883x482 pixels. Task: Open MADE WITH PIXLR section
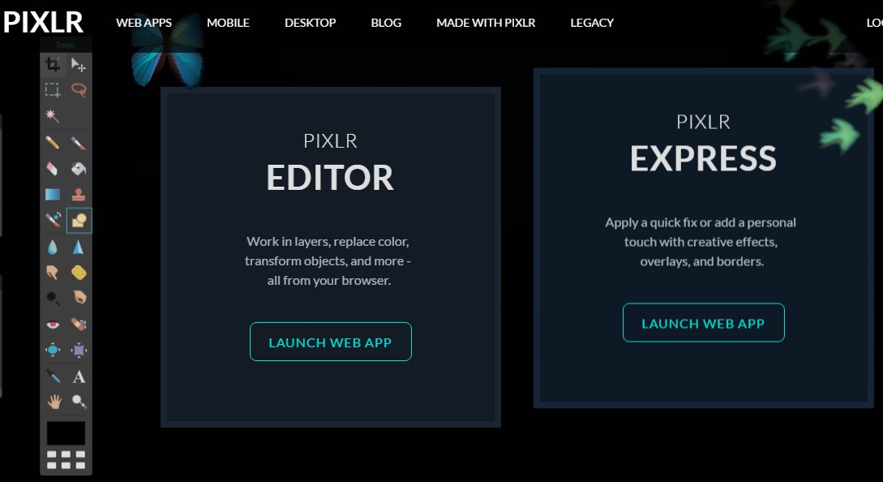click(x=486, y=23)
